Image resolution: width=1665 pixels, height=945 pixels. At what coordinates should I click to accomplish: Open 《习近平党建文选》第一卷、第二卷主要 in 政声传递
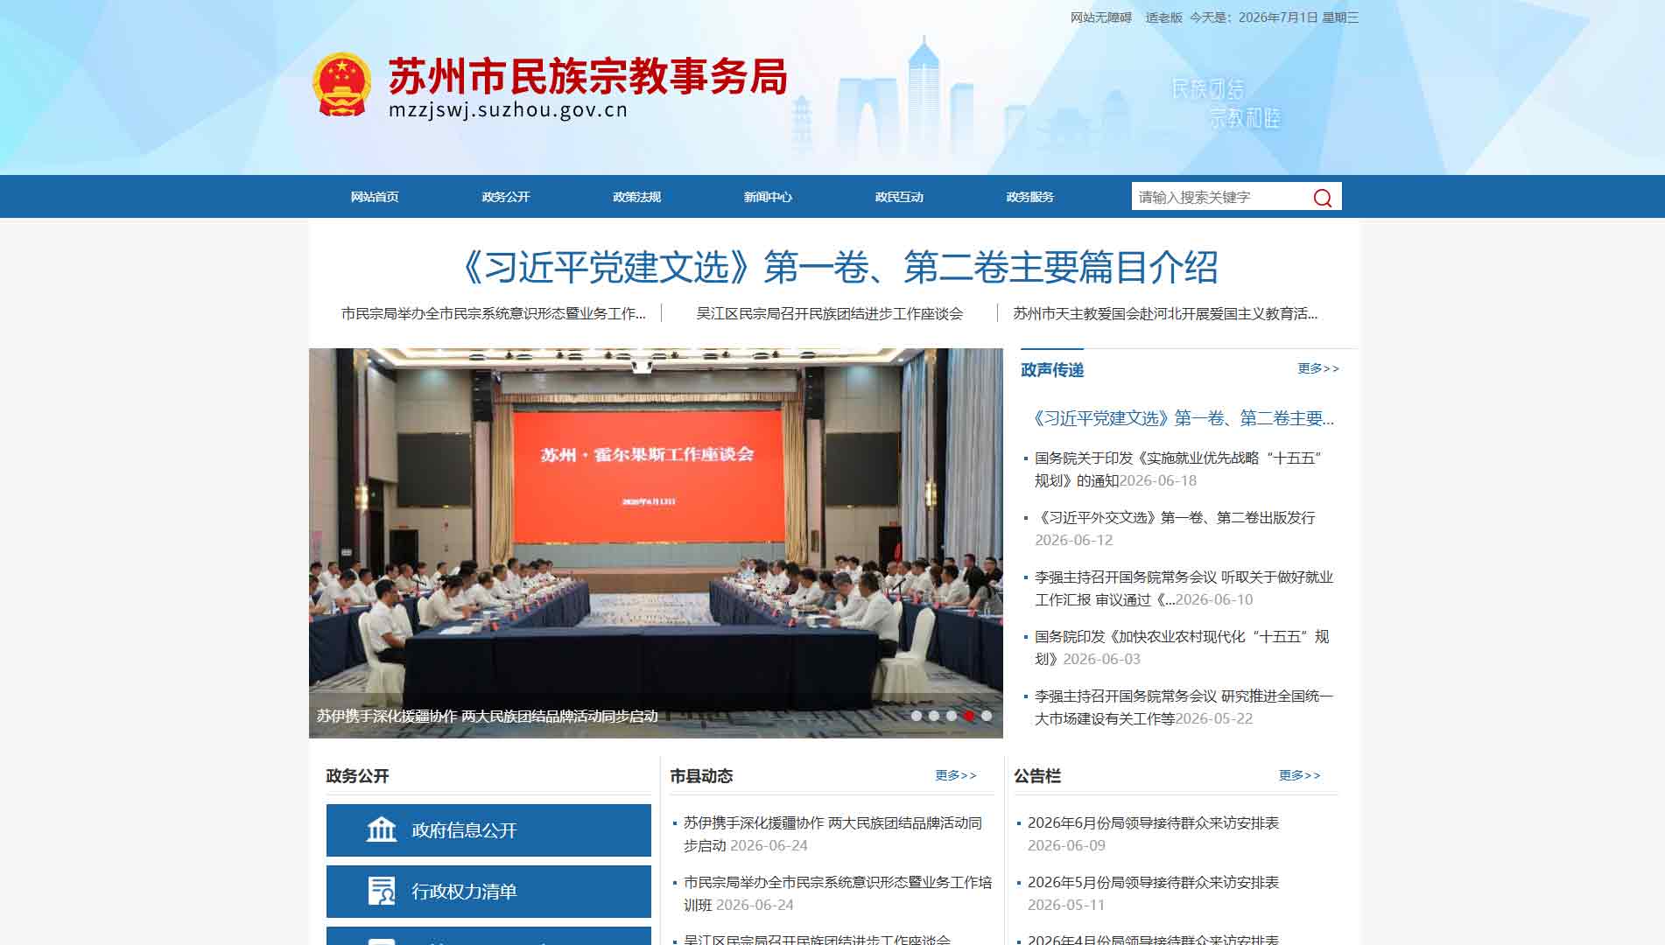pos(1182,418)
